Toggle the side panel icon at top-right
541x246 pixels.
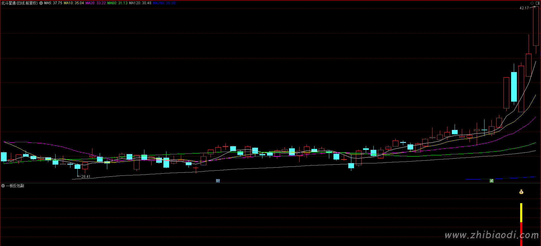pyautogui.click(x=537, y=3)
